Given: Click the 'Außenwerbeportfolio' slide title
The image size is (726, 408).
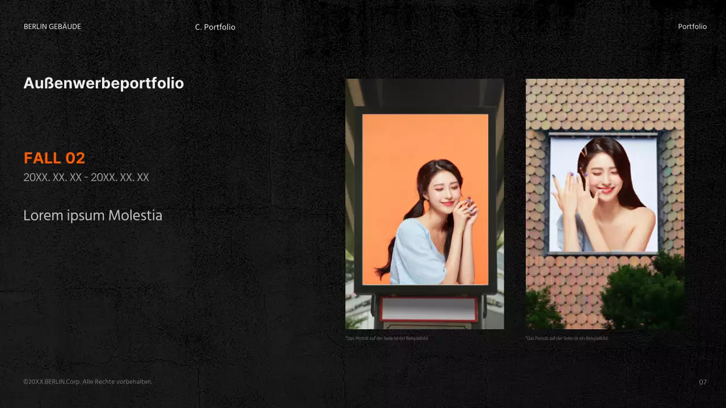Looking at the screenshot, I should [104, 83].
